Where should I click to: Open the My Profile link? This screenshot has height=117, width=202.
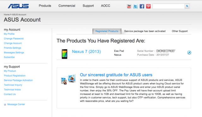tap(9, 34)
